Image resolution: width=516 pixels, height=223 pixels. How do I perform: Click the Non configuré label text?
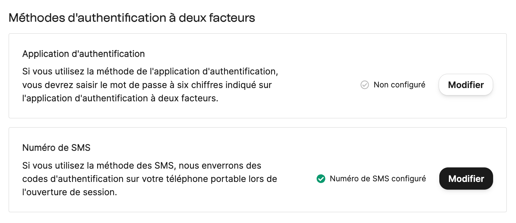(x=399, y=85)
